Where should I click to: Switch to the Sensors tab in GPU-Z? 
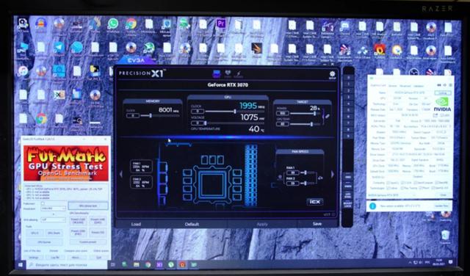393,86
